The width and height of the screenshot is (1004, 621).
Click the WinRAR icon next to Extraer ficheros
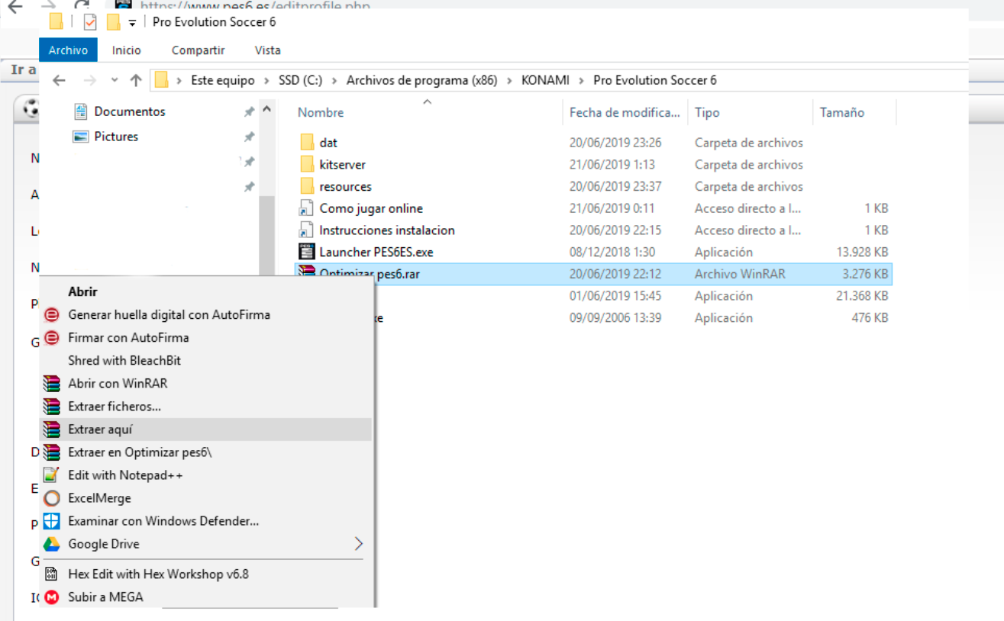coord(52,406)
